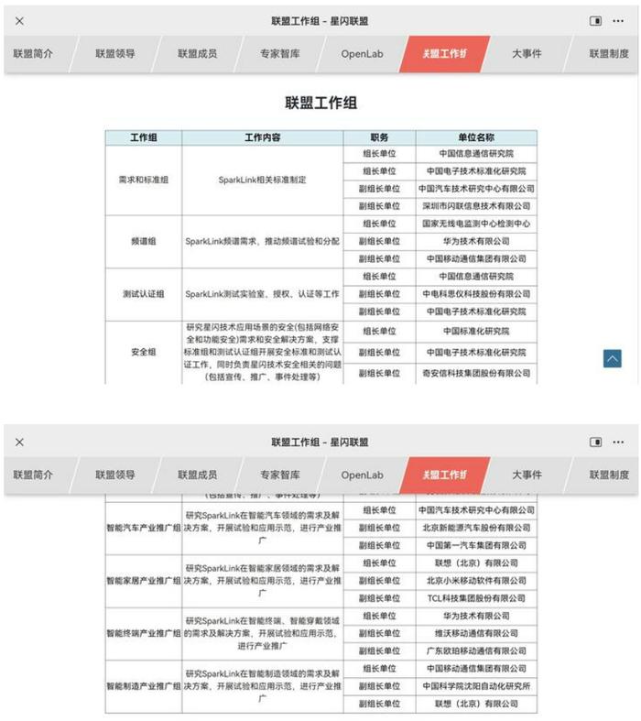Click the 单位名称 column header
Screen dimensions: 641x721
[476, 137]
